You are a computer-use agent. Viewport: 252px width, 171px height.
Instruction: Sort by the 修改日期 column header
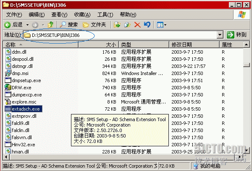pyautogui.click(x=194, y=44)
